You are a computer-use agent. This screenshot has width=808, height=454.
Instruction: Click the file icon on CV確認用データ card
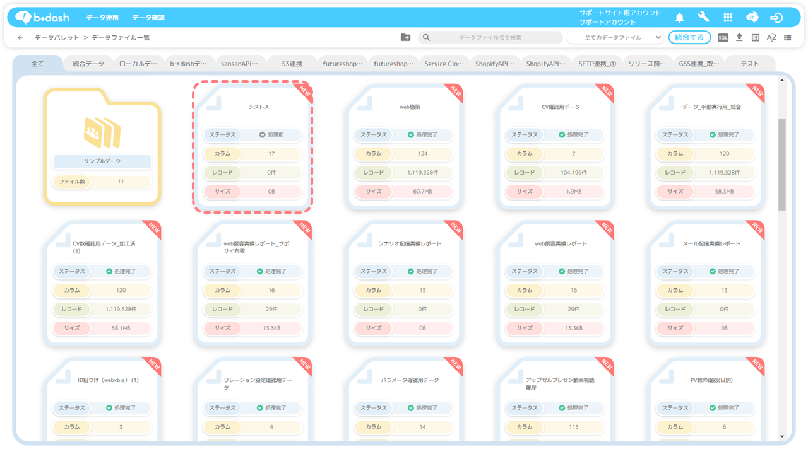(516, 103)
